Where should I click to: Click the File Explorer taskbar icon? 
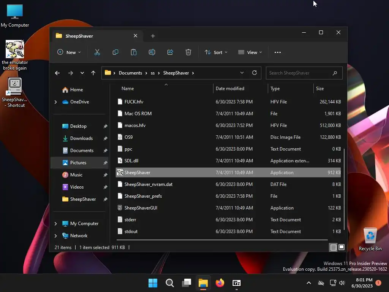tap(203, 283)
